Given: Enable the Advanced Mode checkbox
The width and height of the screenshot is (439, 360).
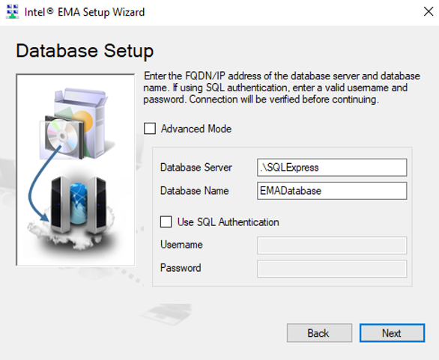Looking at the screenshot, I should 150,129.
